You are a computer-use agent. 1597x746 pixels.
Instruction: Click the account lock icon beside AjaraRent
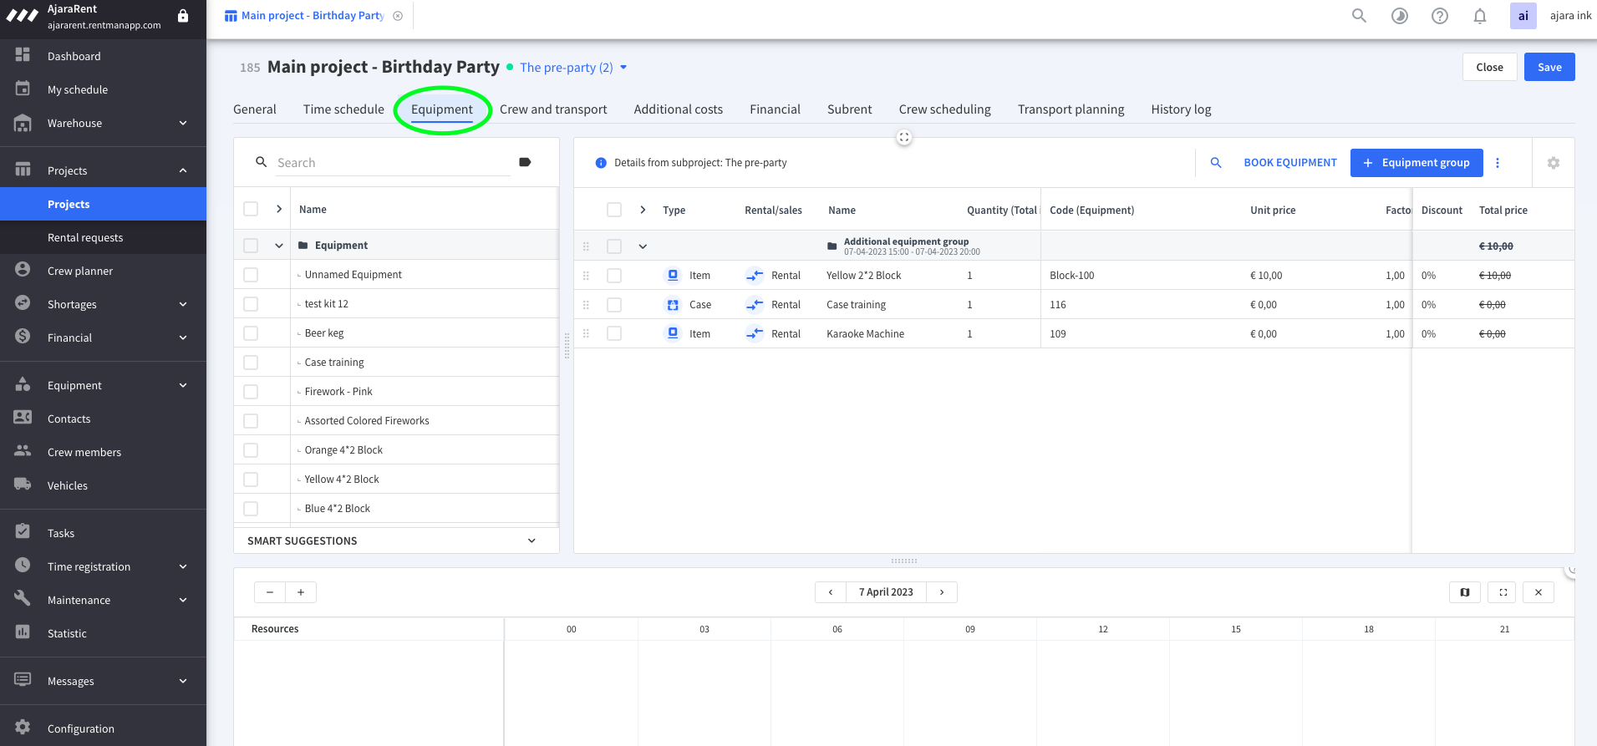(183, 16)
